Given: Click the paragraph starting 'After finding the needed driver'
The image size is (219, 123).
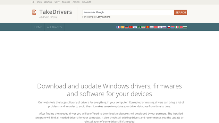Looking at the screenshot, I should pyautogui.click(x=110, y=118).
